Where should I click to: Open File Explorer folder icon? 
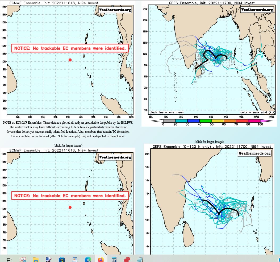[36, 259]
